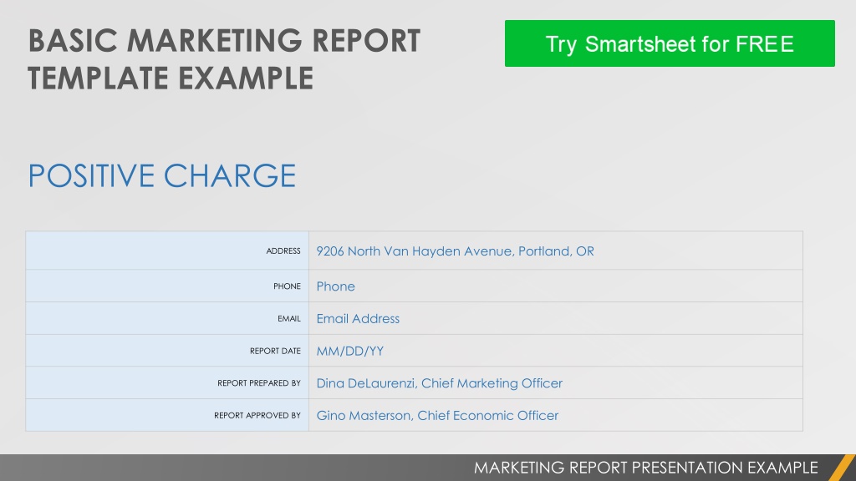
Task: Click the Dina DeLaurenzi prepared-by field
Action: (556, 382)
